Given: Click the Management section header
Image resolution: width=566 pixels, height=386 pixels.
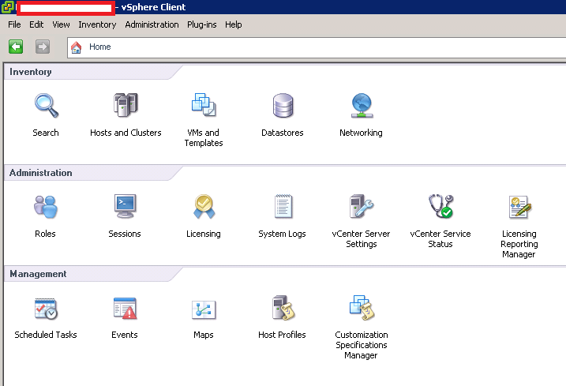Looking at the screenshot, I should pyautogui.click(x=38, y=274).
